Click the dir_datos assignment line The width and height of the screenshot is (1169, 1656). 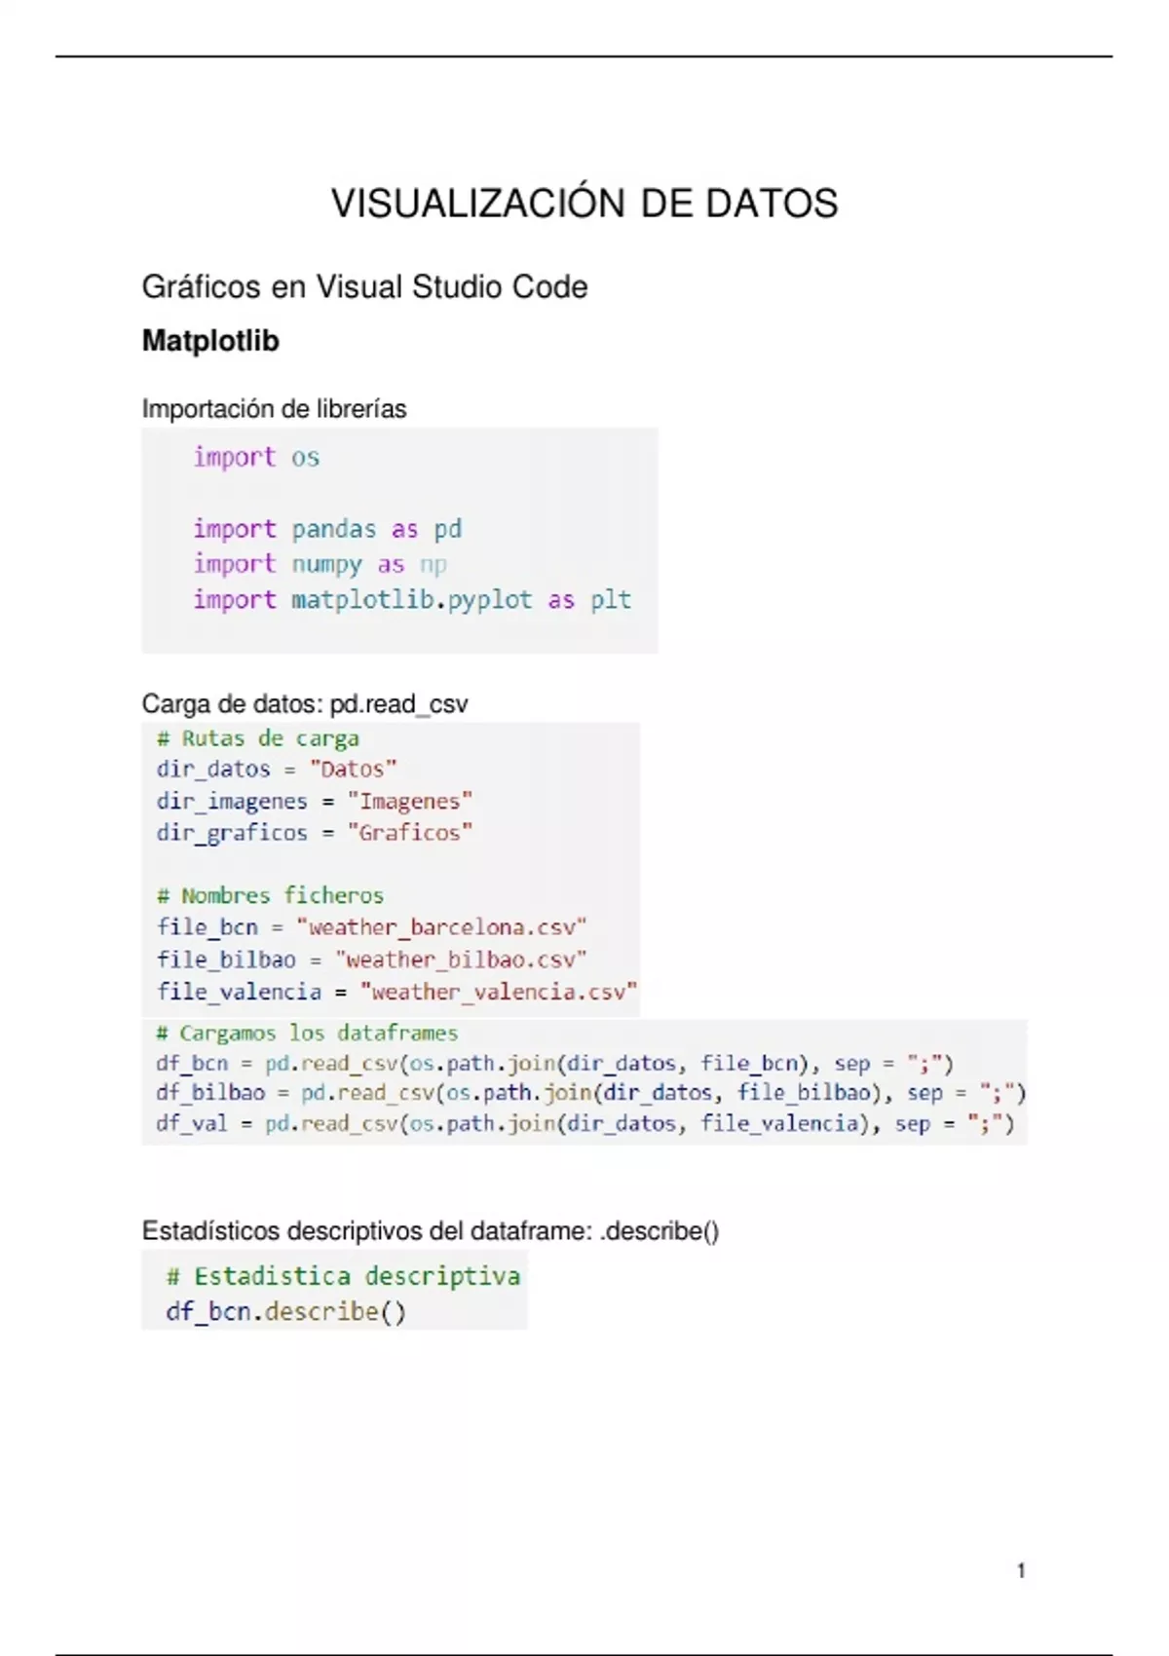click(277, 770)
